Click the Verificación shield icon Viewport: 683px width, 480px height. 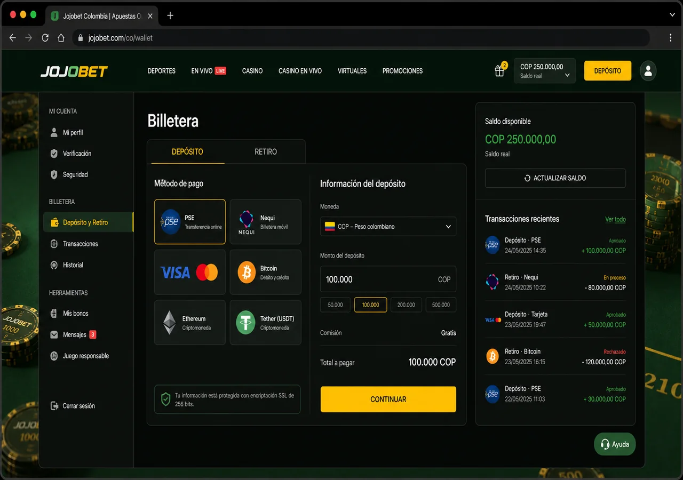[54, 154]
